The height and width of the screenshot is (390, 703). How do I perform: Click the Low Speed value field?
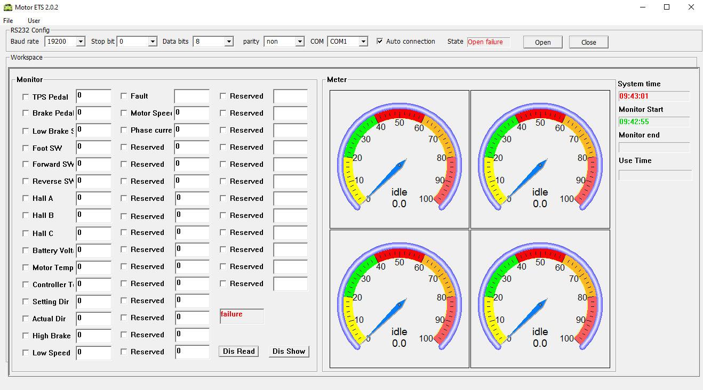click(x=94, y=352)
